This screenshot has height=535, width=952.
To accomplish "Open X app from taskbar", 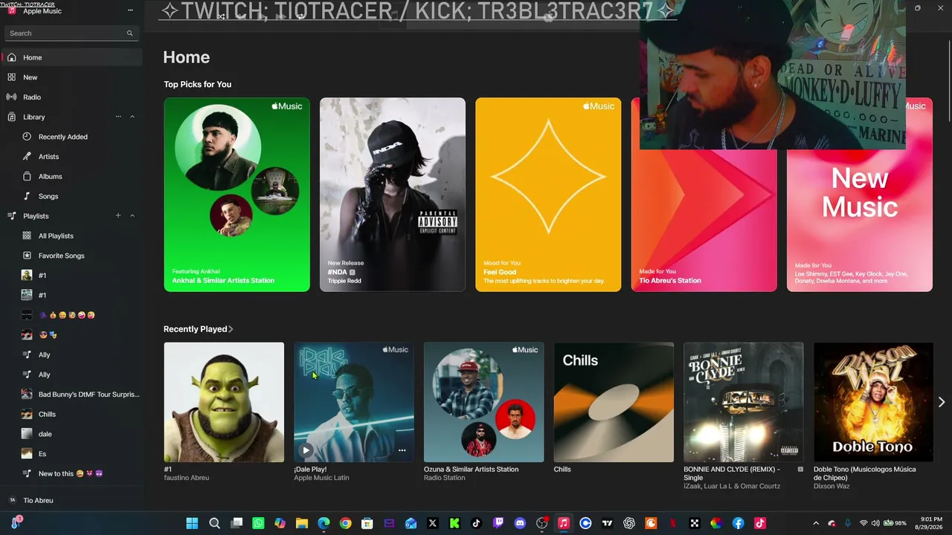I will pyautogui.click(x=433, y=523).
